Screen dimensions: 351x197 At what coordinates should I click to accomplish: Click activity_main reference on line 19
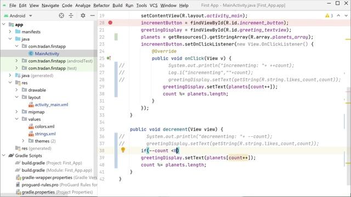coord(224,16)
